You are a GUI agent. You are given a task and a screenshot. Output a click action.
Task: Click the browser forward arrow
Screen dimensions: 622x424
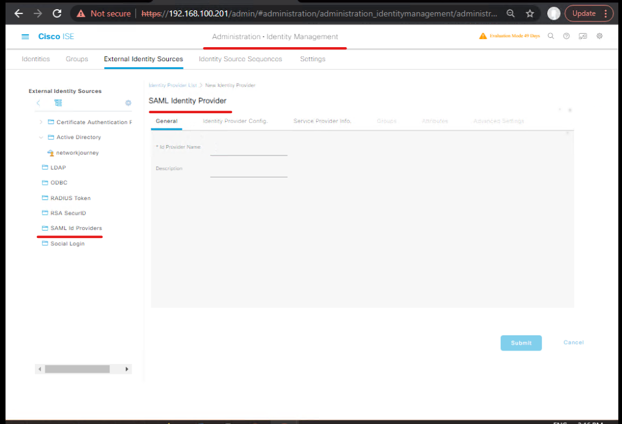pyautogui.click(x=38, y=13)
